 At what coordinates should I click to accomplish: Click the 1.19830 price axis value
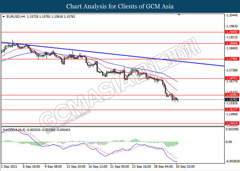coord(232,26)
